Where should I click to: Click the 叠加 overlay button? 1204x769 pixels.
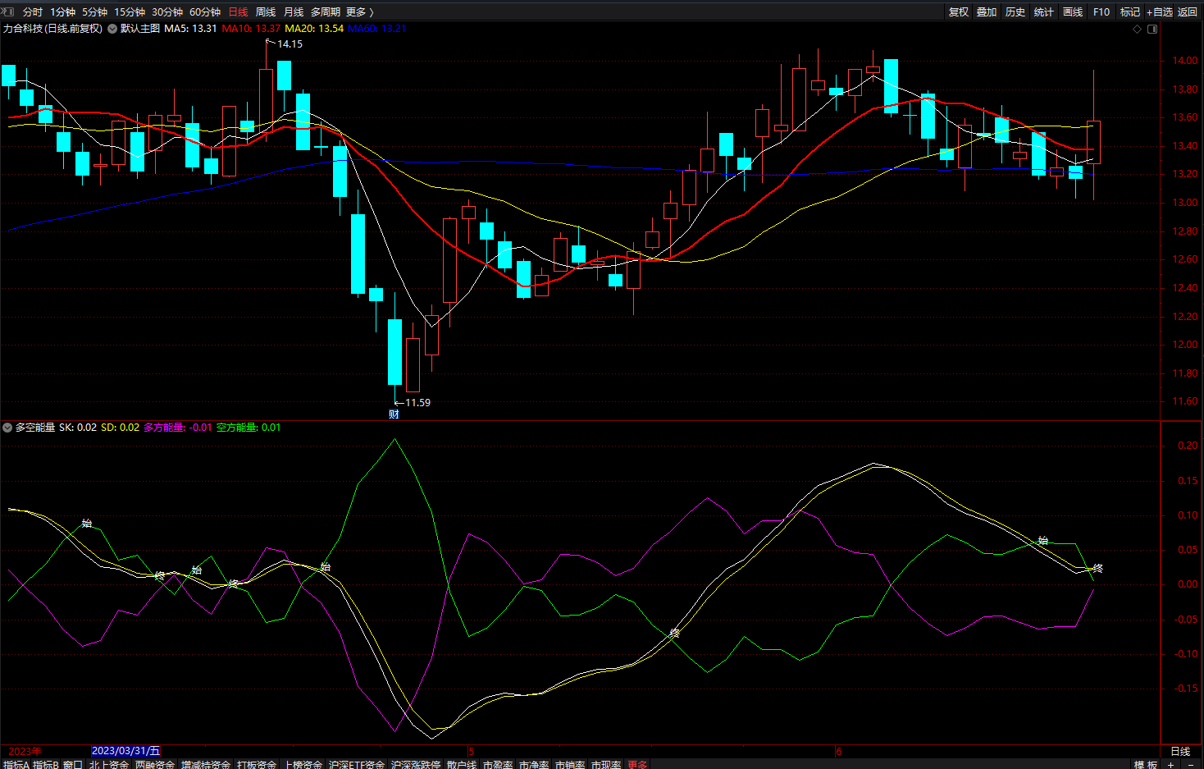click(x=987, y=11)
